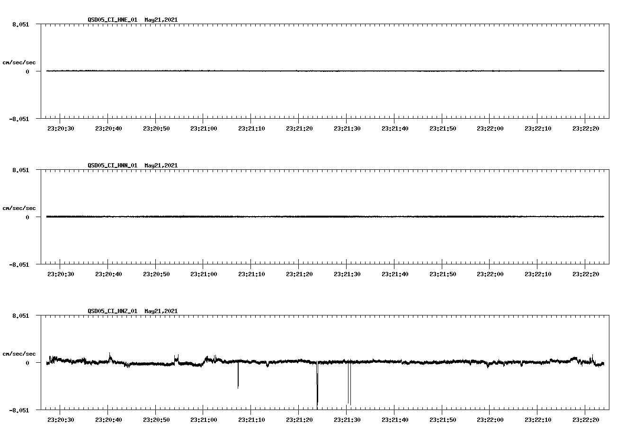Click the 23:20:30 time tick on top axis
643x437 pixels.
pos(62,127)
